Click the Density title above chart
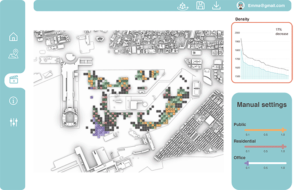The width and height of the screenshot is (295, 190). [242, 19]
